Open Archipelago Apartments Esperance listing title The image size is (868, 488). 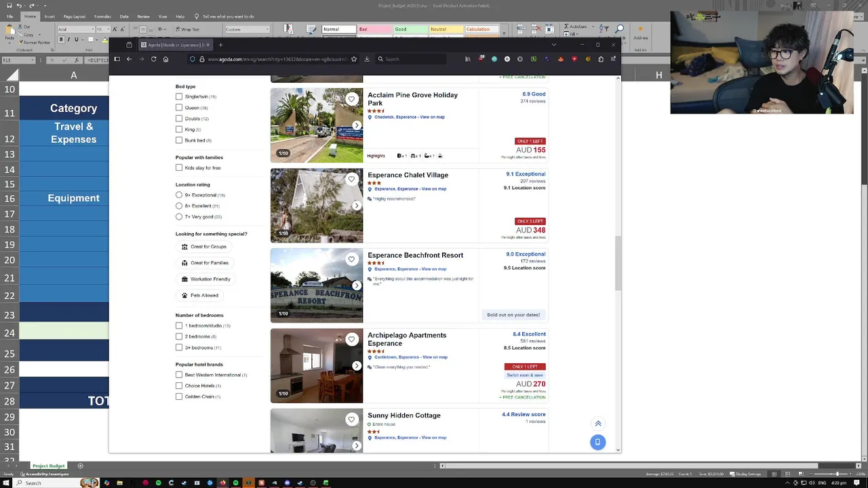pyautogui.click(x=407, y=339)
